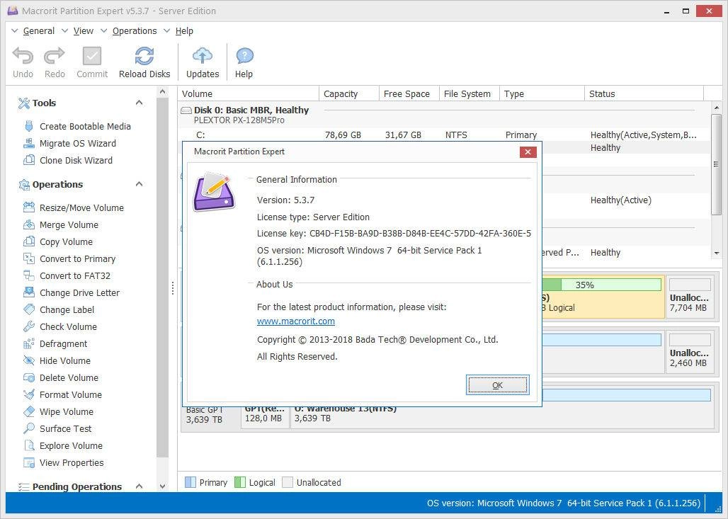Sort by Free Space column header
Viewport: 728px width, 519px height.
[409, 93]
